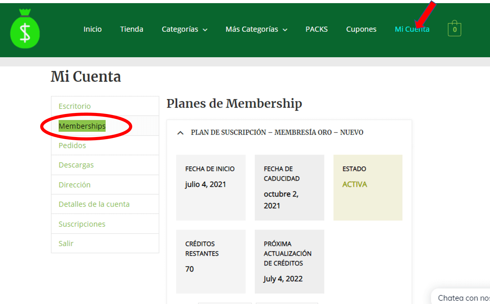
Task: Go to Dirección settings
Action: click(x=75, y=185)
